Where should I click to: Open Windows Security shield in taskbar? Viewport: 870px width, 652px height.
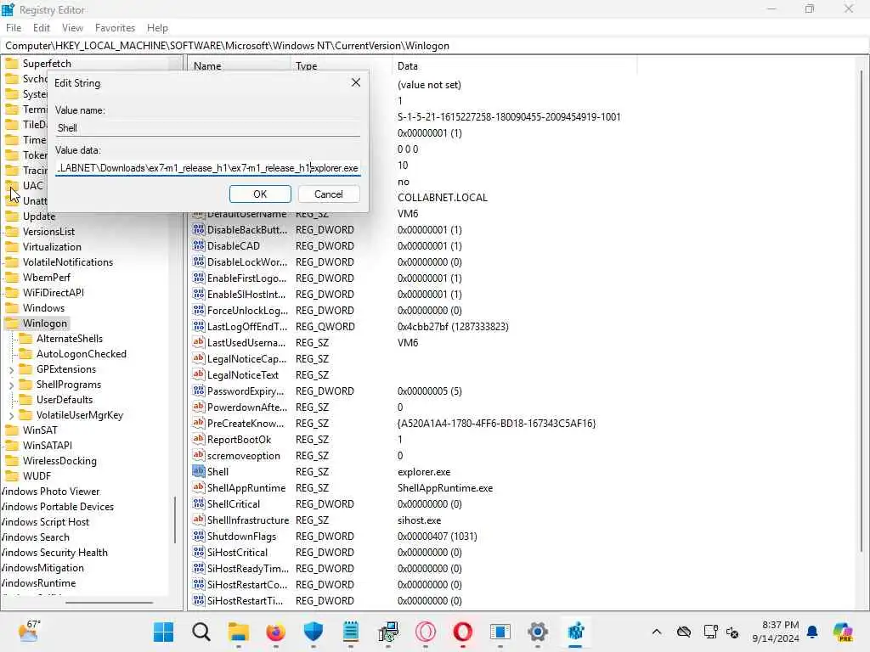click(313, 632)
